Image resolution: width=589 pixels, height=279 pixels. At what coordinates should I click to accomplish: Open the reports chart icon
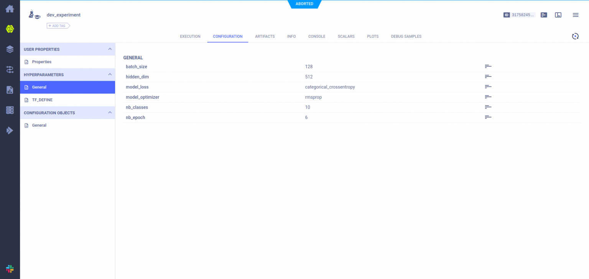pos(10,90)
